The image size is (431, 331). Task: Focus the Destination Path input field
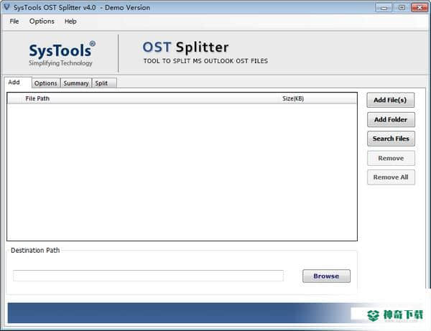[x=148, y=276]
